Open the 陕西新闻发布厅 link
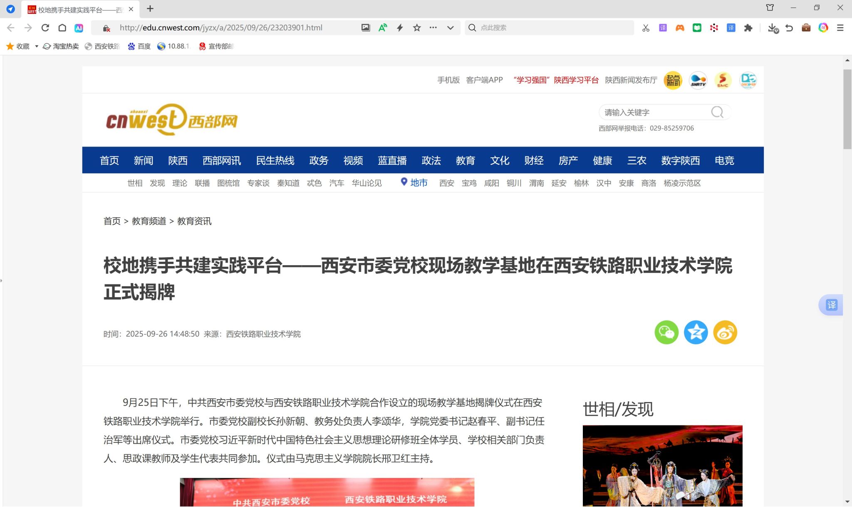Viewport: 852px width, 507px height. point(631,80)
